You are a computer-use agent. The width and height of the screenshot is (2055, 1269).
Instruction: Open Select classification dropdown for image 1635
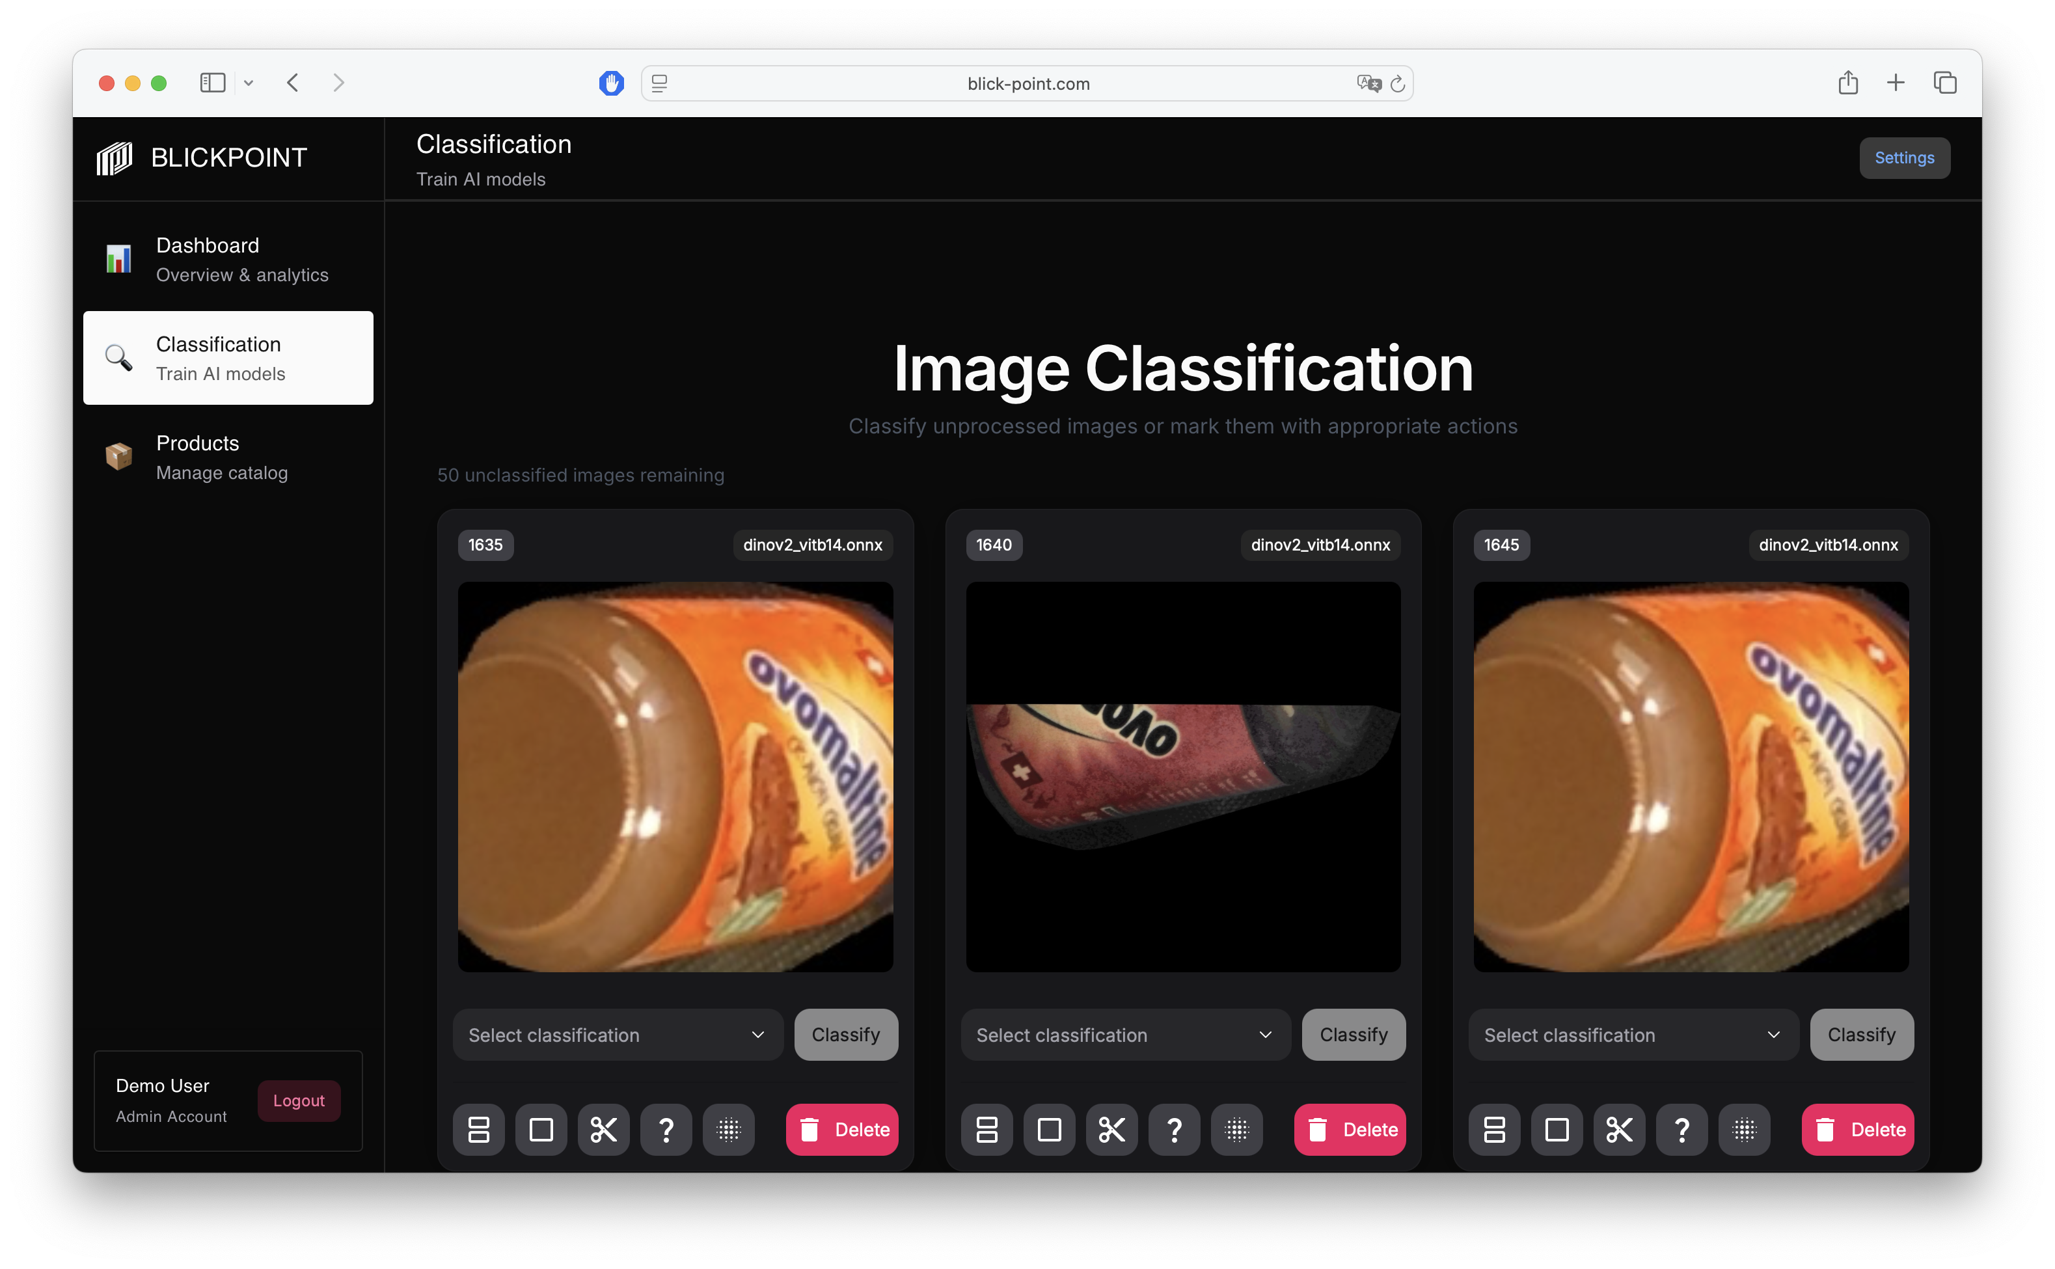pos(618,1034)
